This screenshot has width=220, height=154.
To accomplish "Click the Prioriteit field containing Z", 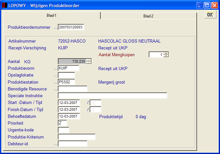I will [62, 123].
